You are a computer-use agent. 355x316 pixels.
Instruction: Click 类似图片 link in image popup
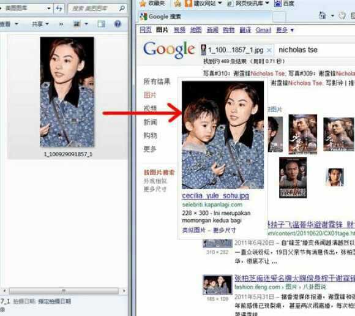[x=193, y=231]
